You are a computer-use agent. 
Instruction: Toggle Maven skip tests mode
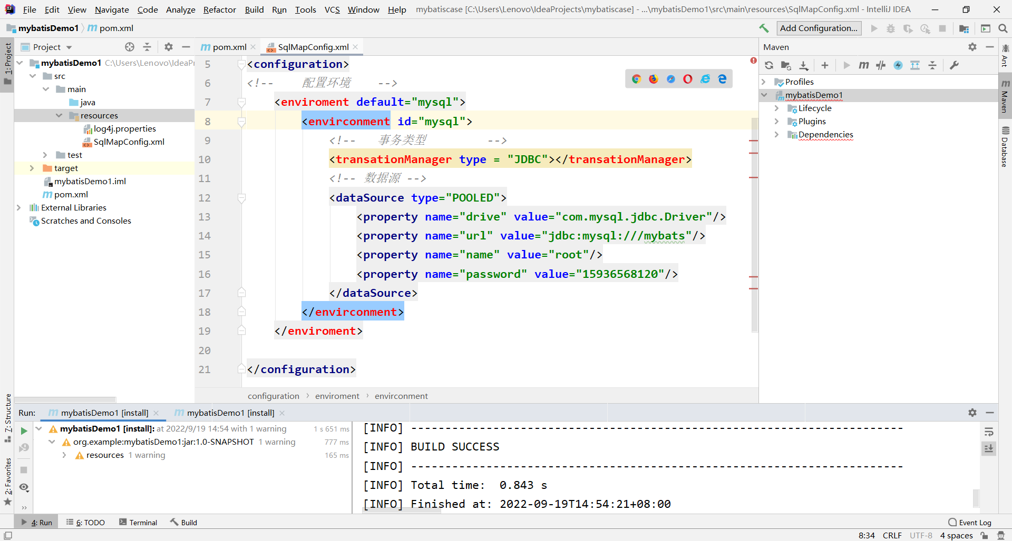click(898, 65)
